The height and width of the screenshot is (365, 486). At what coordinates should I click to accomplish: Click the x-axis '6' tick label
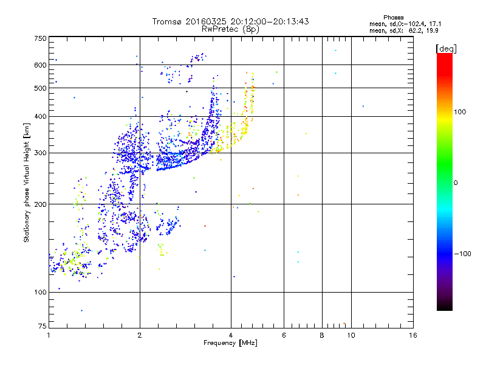(284, 335)
